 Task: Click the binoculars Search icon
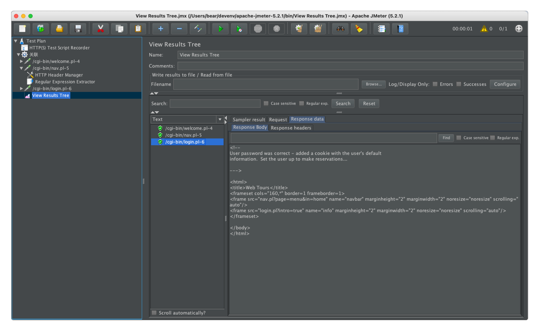(341, 29)
